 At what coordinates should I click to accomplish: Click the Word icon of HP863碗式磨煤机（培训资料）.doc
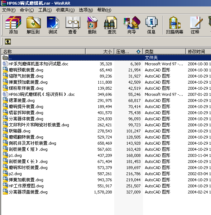(x=5, y=94)
